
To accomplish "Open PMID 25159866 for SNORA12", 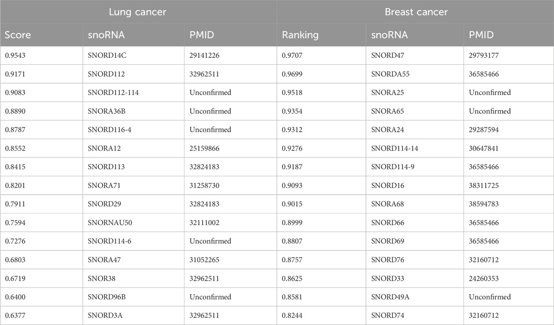I will click(205, 148).
